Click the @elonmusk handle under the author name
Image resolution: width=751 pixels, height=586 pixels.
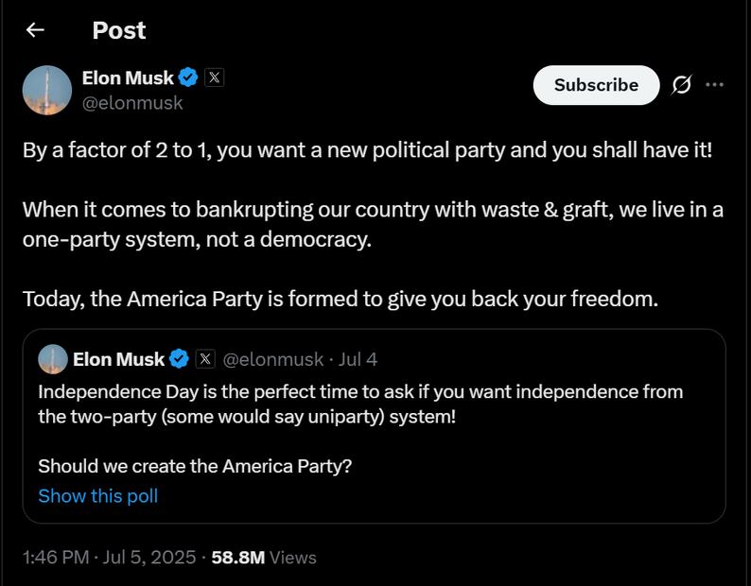[x=132, y=103]
